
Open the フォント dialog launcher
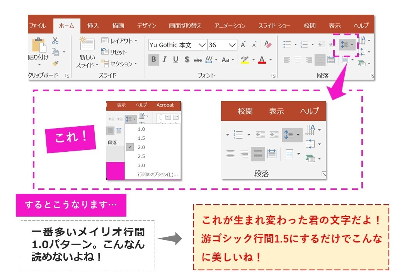274,76
